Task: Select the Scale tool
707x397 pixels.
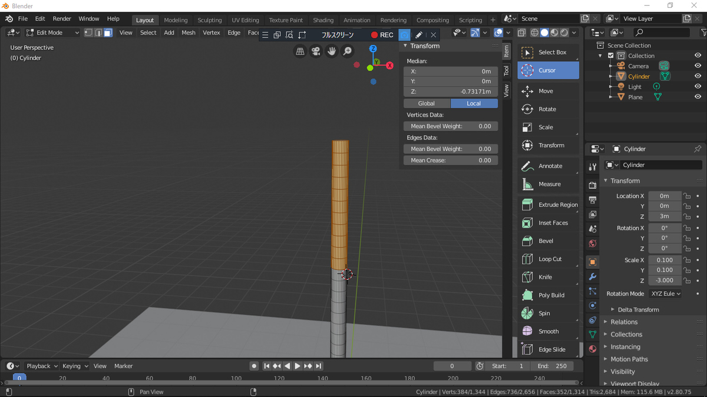Action: point(548,127)
